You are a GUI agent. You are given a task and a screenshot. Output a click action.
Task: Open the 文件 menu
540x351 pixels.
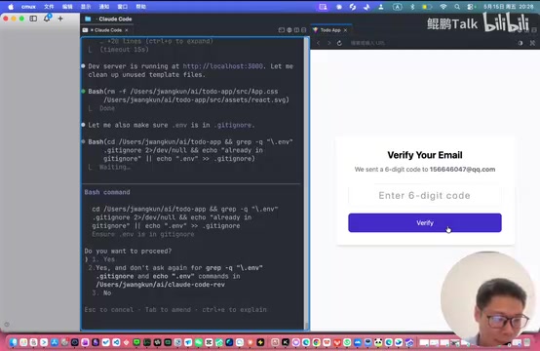click(x=49, y=7)
